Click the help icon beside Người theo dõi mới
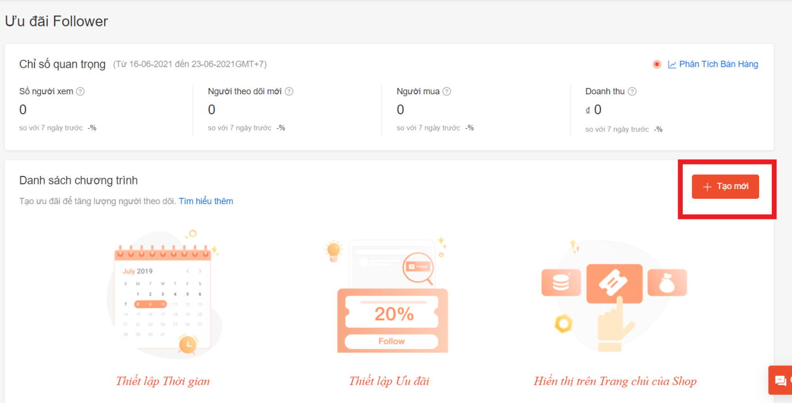 pyautogui.click(x=289, y=91)
